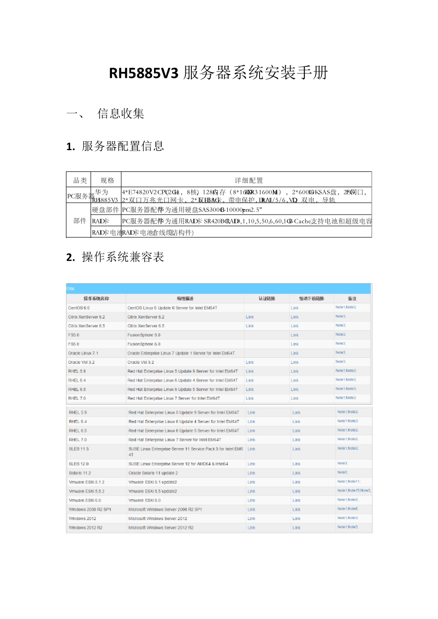Viewport: 438px width, 619px height.
Task: Click the Solaris 11.2 OS name
Action: 80,473
